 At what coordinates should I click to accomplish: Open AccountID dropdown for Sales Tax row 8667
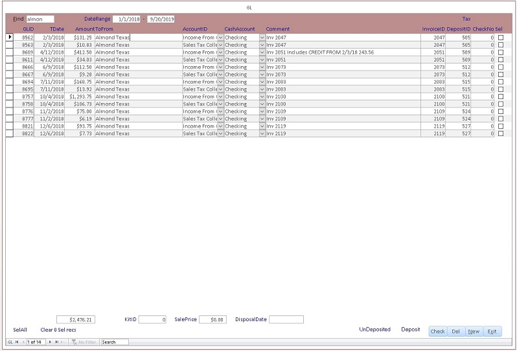point(220,74)
